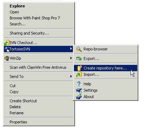150x128 pixels.
Task: Click the Settings turtle icon
Action: pyautogui.click(x=79, y=90)
